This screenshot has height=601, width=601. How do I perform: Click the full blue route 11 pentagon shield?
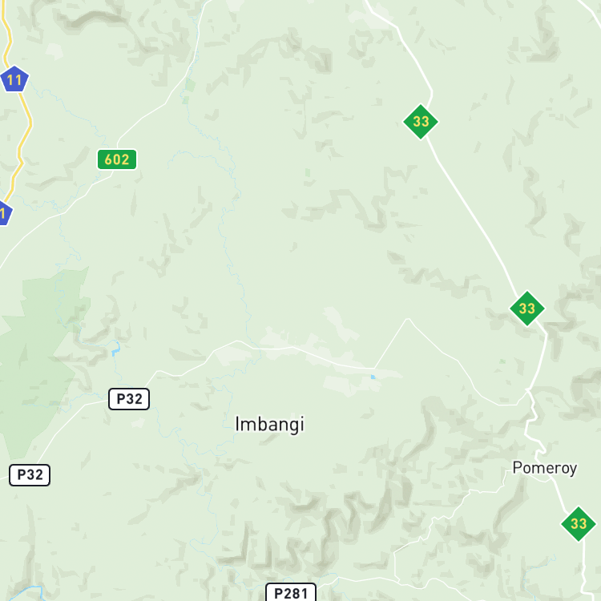(14, 79)
